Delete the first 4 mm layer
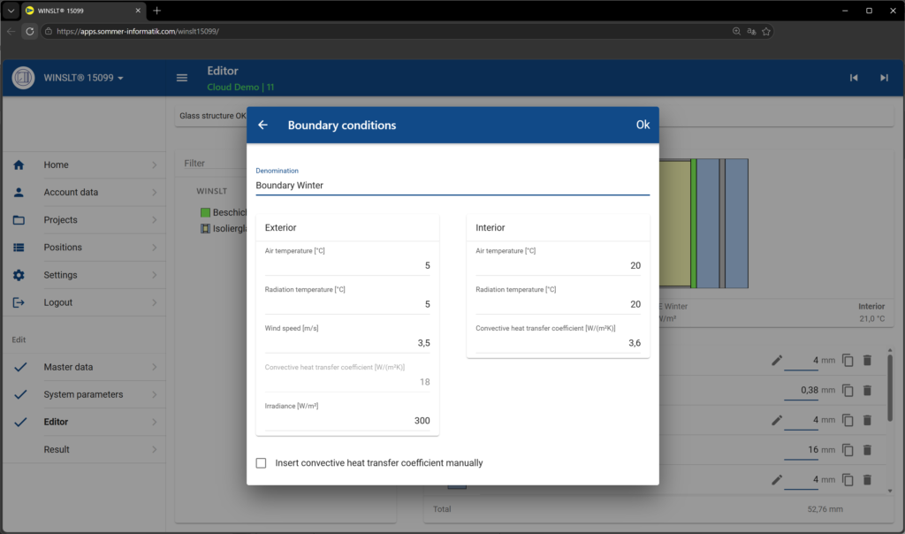 click(867, 360)
